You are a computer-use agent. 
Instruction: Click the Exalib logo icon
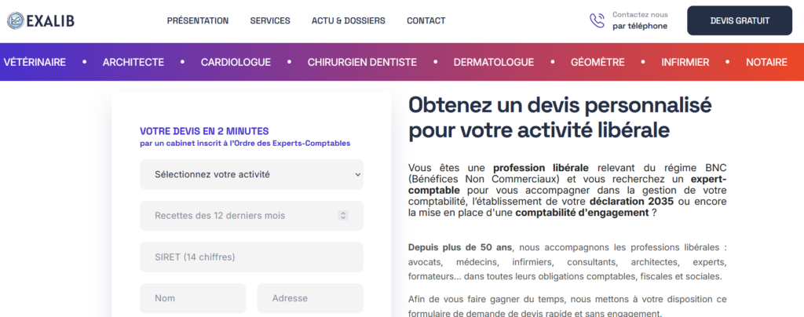pyautogui.click(x=15, y=20)
